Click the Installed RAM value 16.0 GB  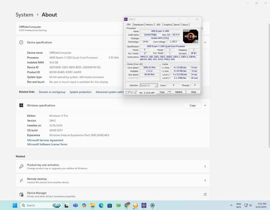53,62
